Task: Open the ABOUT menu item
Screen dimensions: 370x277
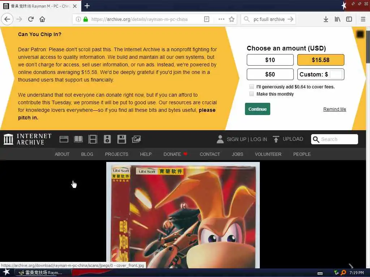Action: 62,154
